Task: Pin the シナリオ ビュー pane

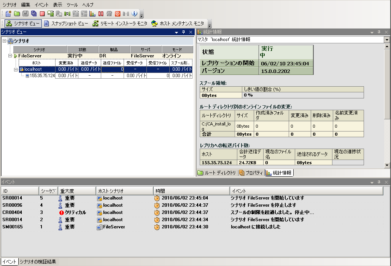Action: coord(184,32)
